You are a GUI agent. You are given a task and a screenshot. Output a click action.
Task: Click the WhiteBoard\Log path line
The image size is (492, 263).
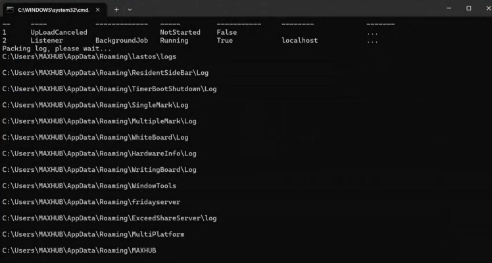click(x=95, y=137)
